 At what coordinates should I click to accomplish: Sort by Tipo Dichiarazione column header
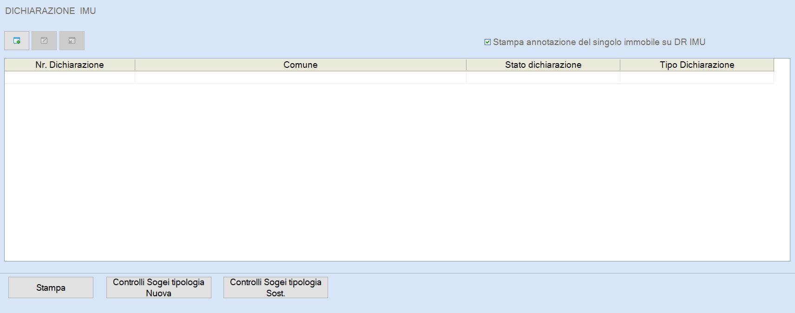tap(697, 65)
